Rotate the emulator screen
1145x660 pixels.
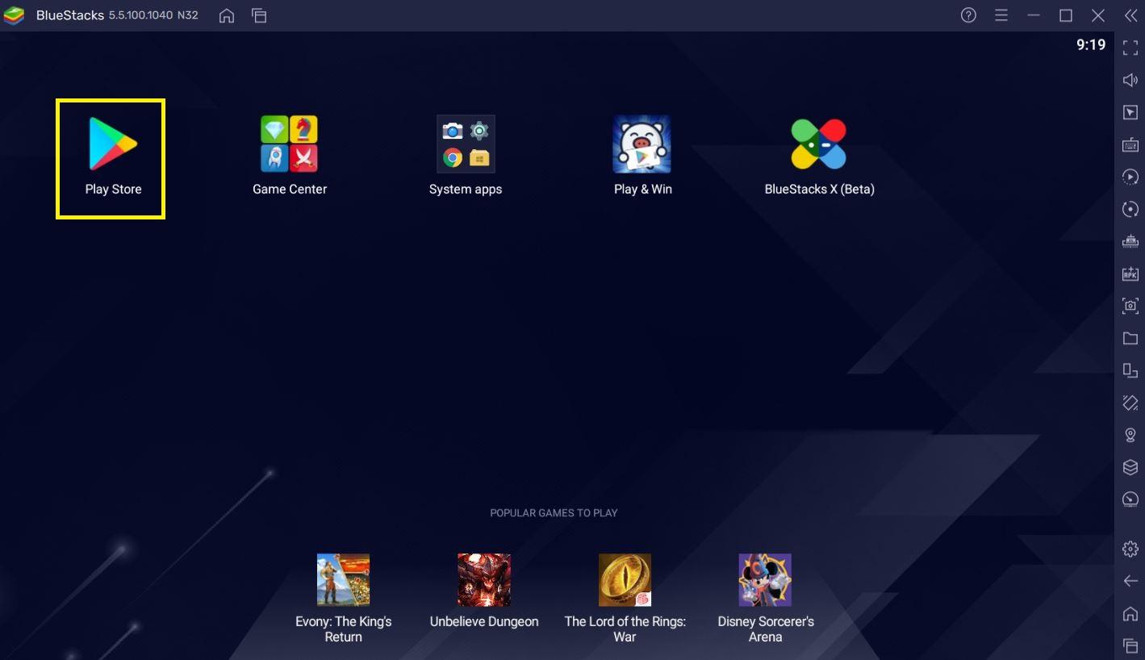coord(1130,208)
